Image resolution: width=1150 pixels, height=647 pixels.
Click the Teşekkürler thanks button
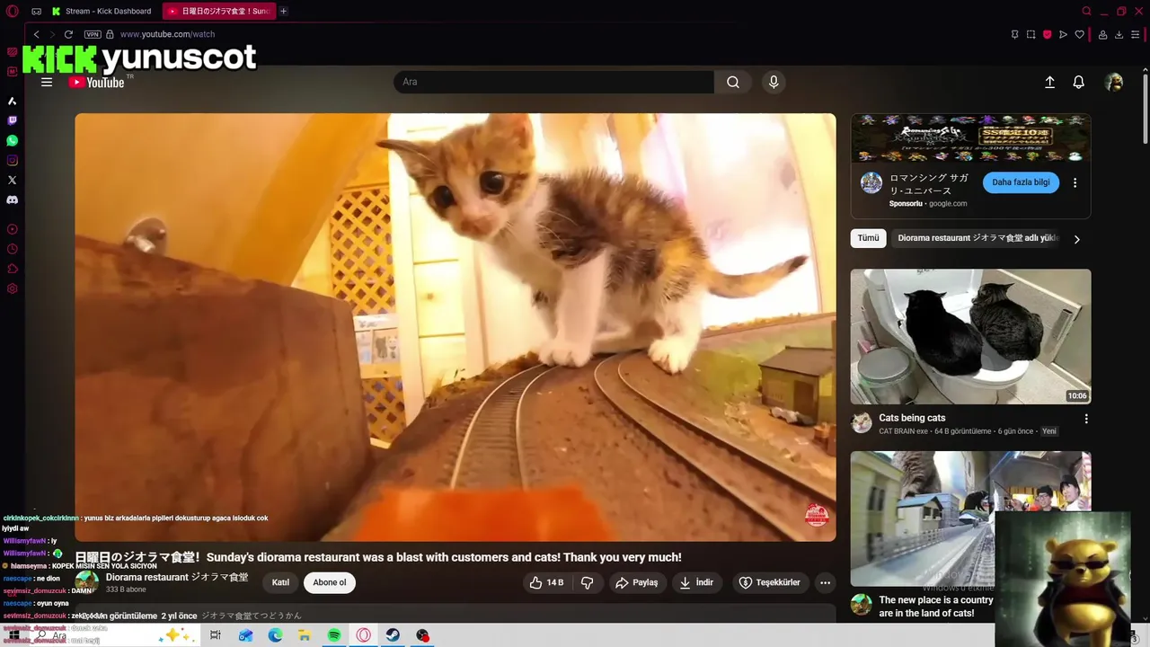tap(769, 582)
